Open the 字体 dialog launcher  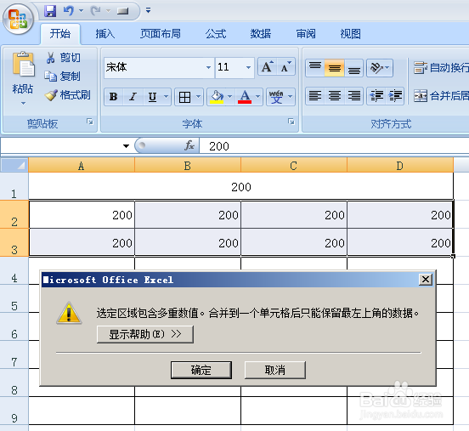tap(291, 122)
